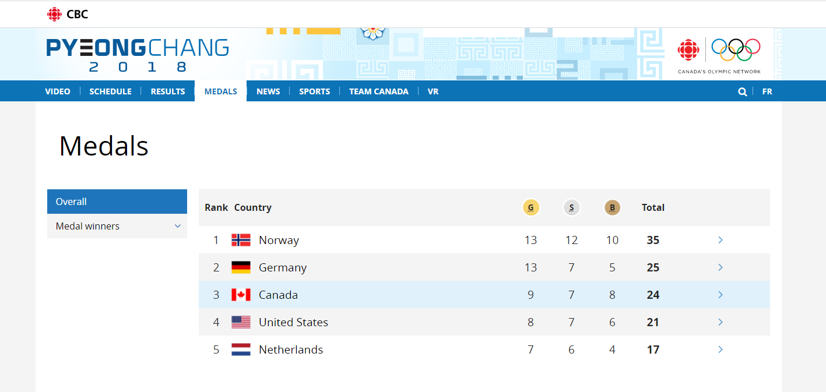Screen dimensions: 826x392
Task: Click the silver medal column icon
Action: (571, 207)
